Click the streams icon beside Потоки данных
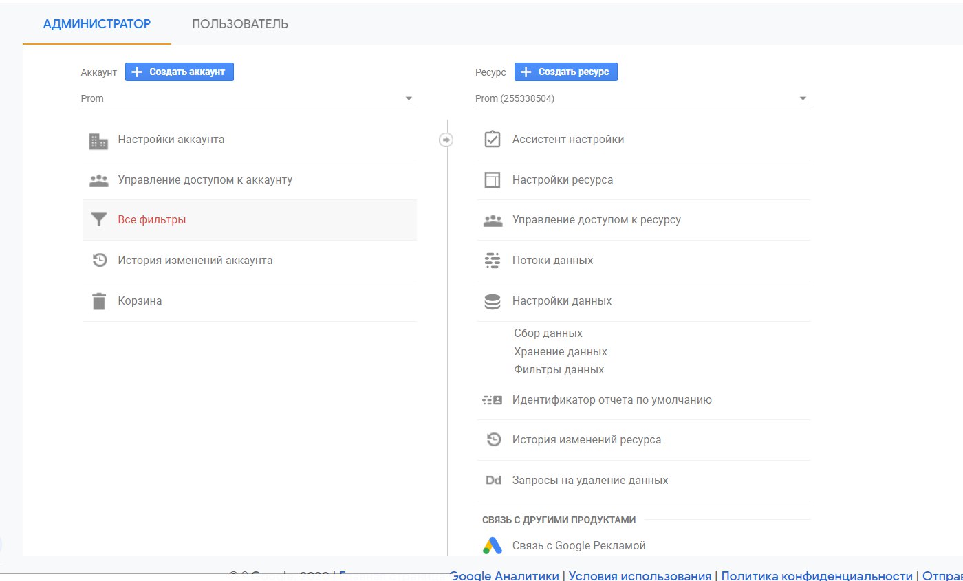This screenshot has width=963, height=581. click(493, 261)
